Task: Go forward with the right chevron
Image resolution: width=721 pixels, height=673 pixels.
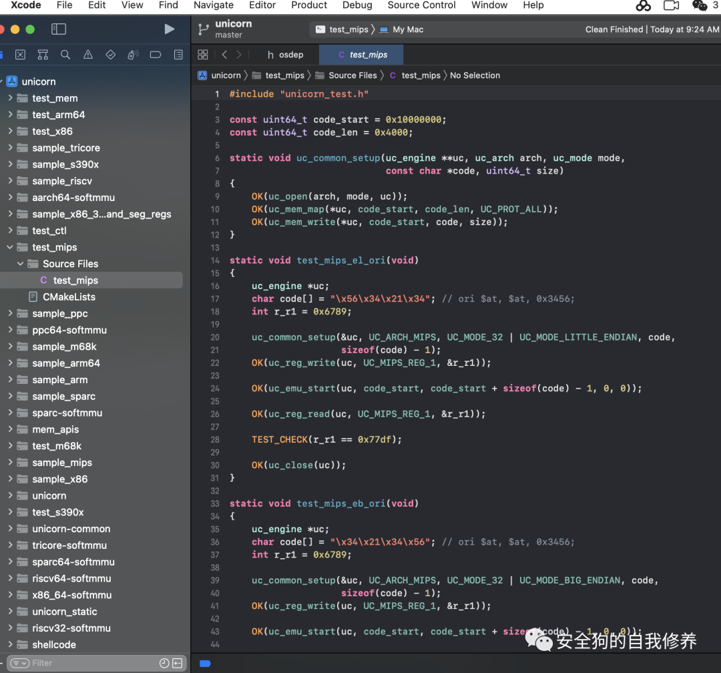Action: (x=238, y=55)
